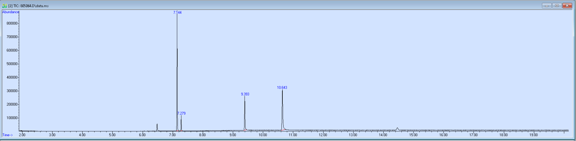The height and width of the screenshot is (141, 576).
Task: Click the 300000 abundance tick value
Action: pyautogui.click(x=12, y=91)
